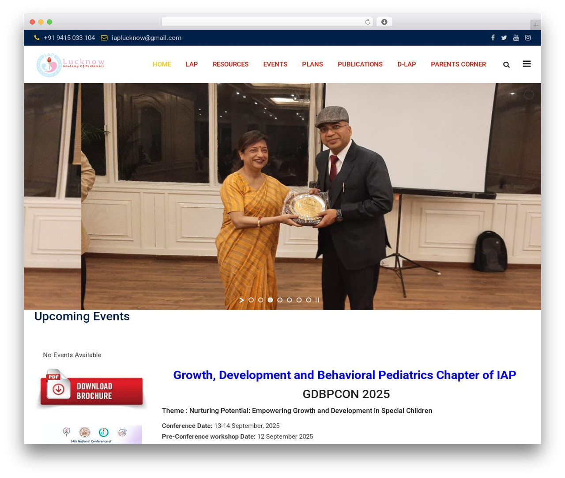Click the 'Upcoming Events' heading
Viewport: 565px width, 478px height.
[x=82, y=317]
